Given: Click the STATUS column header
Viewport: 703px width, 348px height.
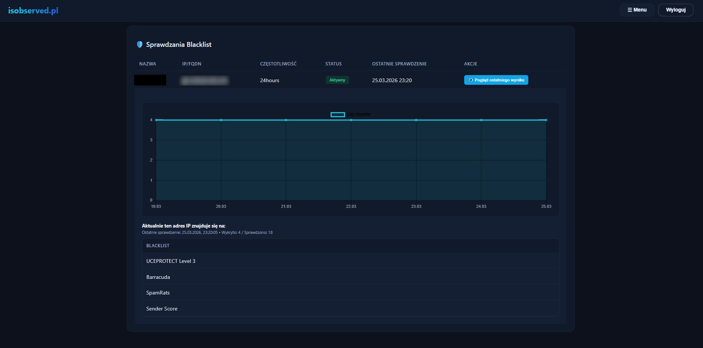Looking at the screenshot, I should tap(333, 64).
